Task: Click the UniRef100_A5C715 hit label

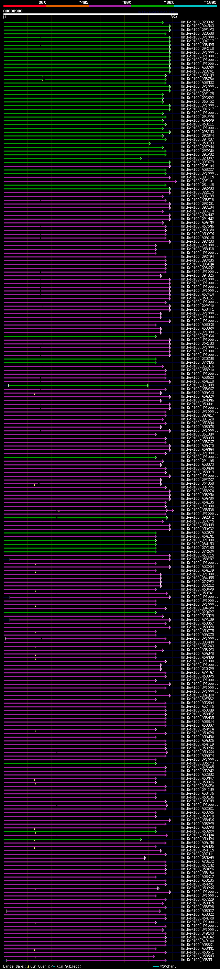Action: (197, 555)
